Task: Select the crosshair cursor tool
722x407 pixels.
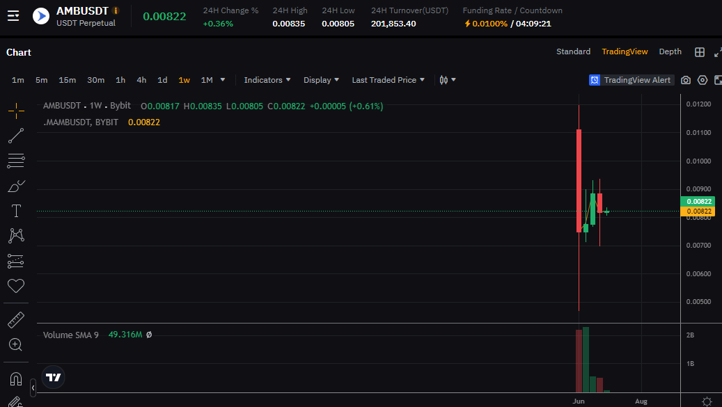Action: (16, 111)
